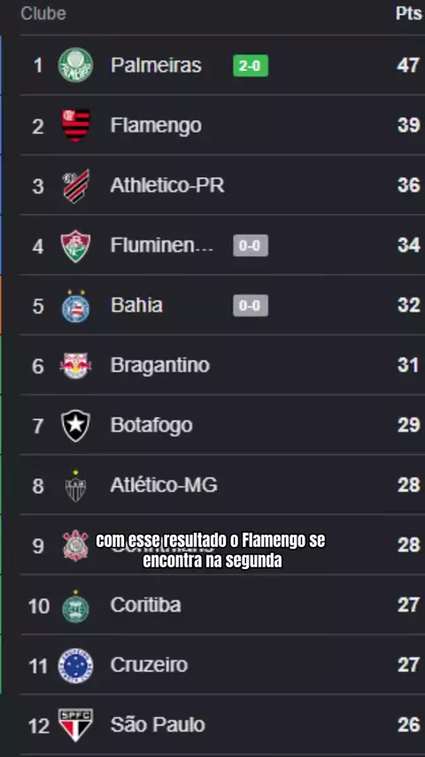This screenshot has height=757, width=425.
Task: Open the Bahia 0-0 score badge
Action: [x=251, y=306]
